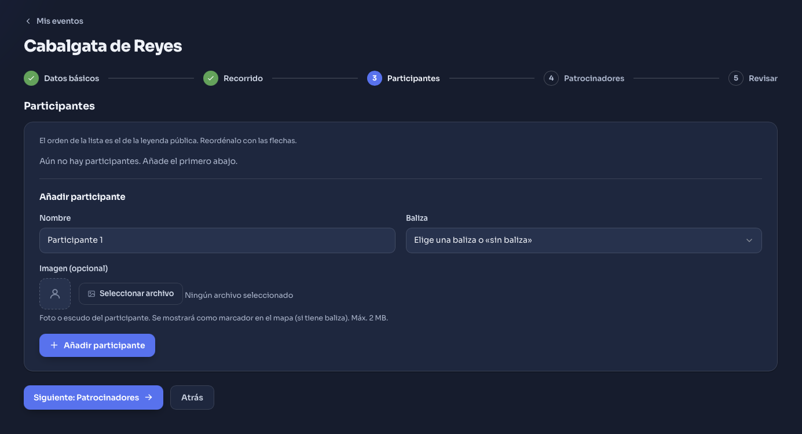Click 'Imagen (opcional)' label
Viewport: 802px width, 434px height.
click(x=74, y=268)
